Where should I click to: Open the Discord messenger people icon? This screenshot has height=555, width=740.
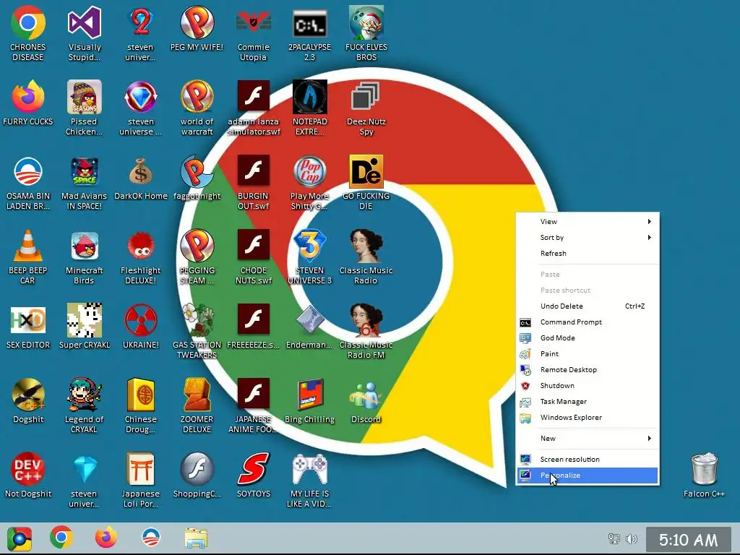[x=366, y=395]
